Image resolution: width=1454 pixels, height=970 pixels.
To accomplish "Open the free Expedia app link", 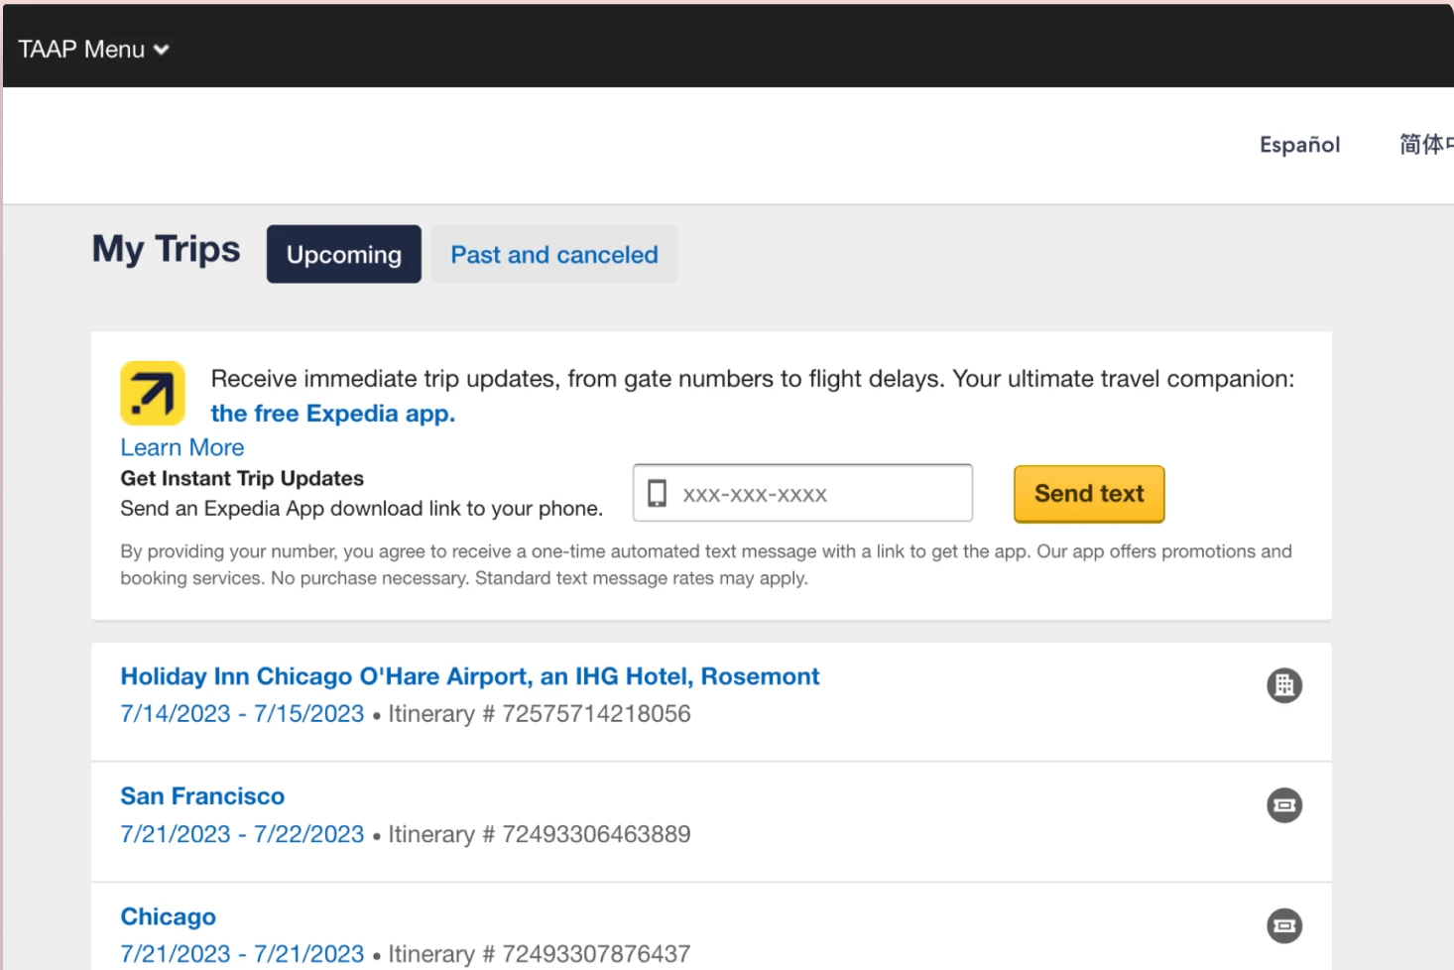I will (333, 413).
